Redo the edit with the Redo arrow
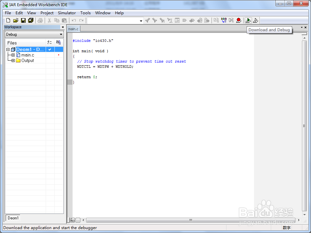This screenshot has width=311, height=233. click(x=81, y=20)
